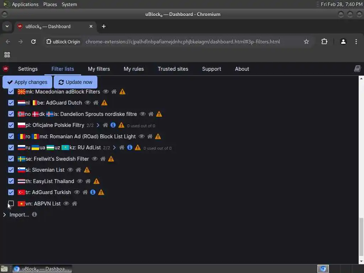Open Places menu in top panel
Image resolution: width=364 pixels, height=273 pixels.
(50, 4)
